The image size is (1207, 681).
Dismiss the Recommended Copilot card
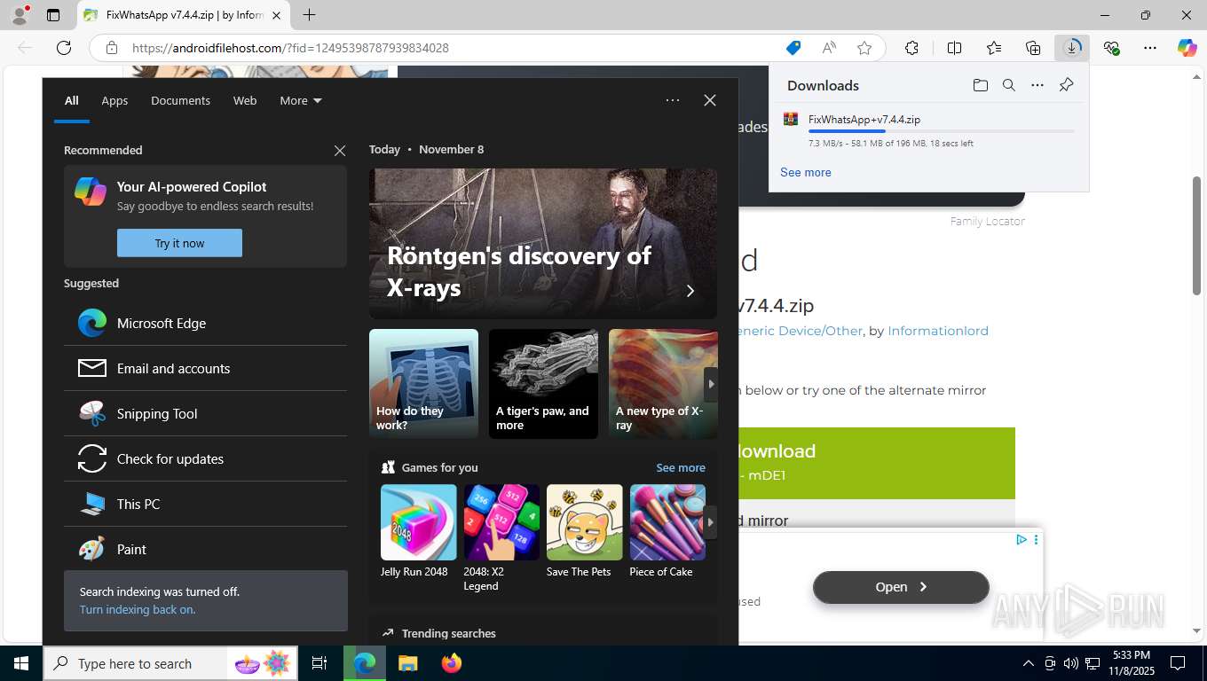point(339,151)
